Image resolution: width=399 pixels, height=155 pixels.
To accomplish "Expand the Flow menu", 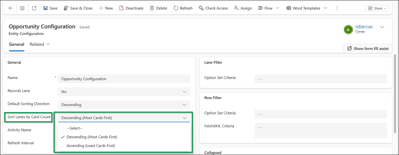I will (269, 8).
